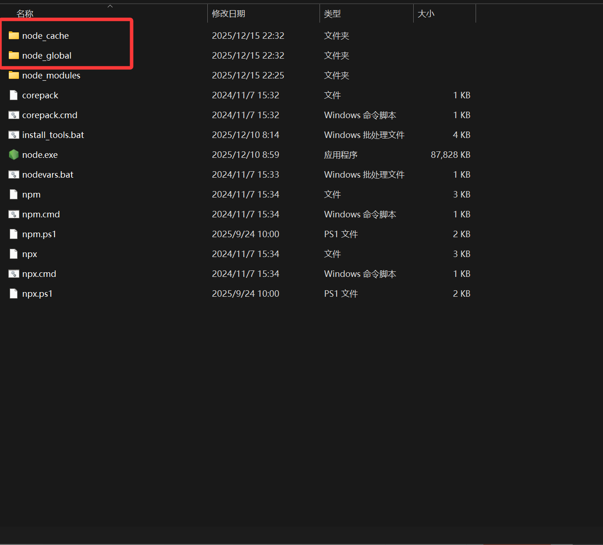Select the npm file name
Screen dimensions: 603x545
(x=31, y=194)
